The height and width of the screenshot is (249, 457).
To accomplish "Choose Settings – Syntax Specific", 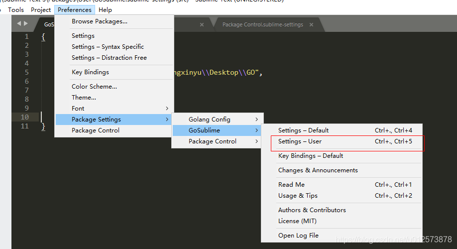I will click(114, 47).
